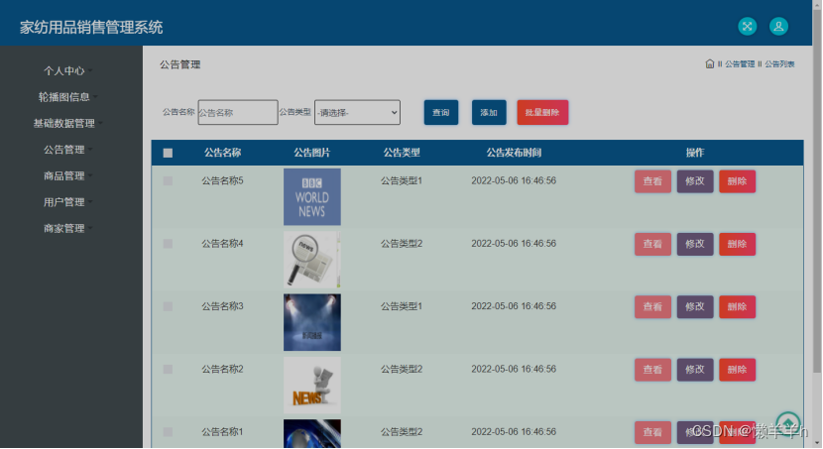Edit 公告名称5 using 修改 button
The image size is (823, 449).
tap(695, 181)
